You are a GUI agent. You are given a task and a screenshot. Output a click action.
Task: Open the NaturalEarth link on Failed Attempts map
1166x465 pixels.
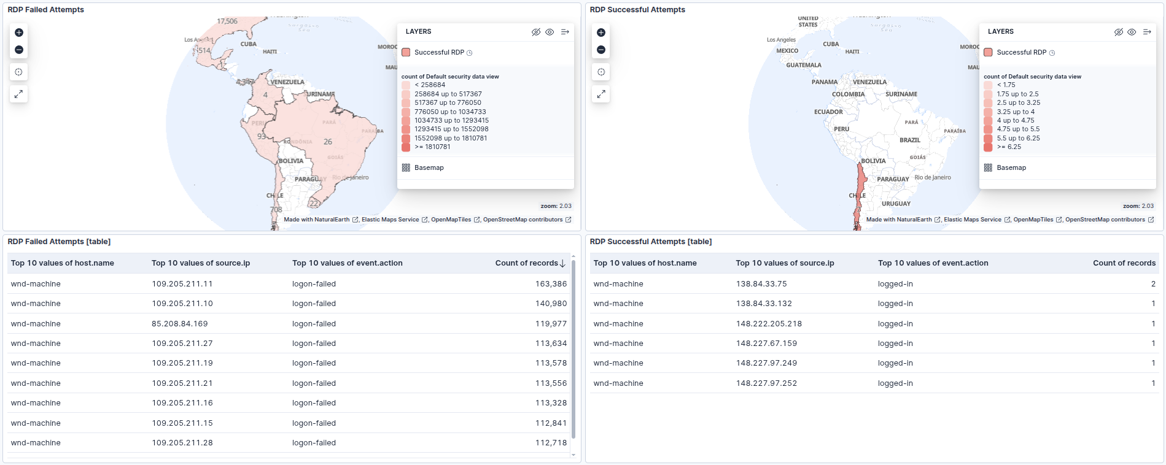(321, 220)
